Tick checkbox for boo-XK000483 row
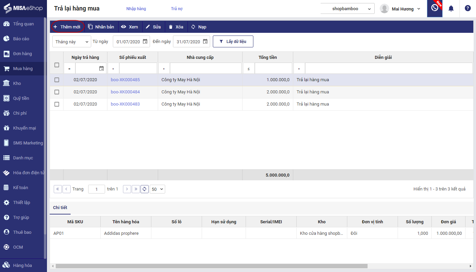The height and width of the screenshot is (272, 476). point(57,104)
